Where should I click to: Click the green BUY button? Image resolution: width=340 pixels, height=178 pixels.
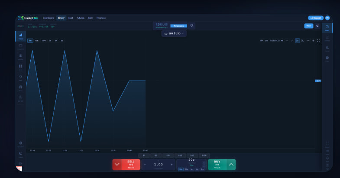[222, 165]
